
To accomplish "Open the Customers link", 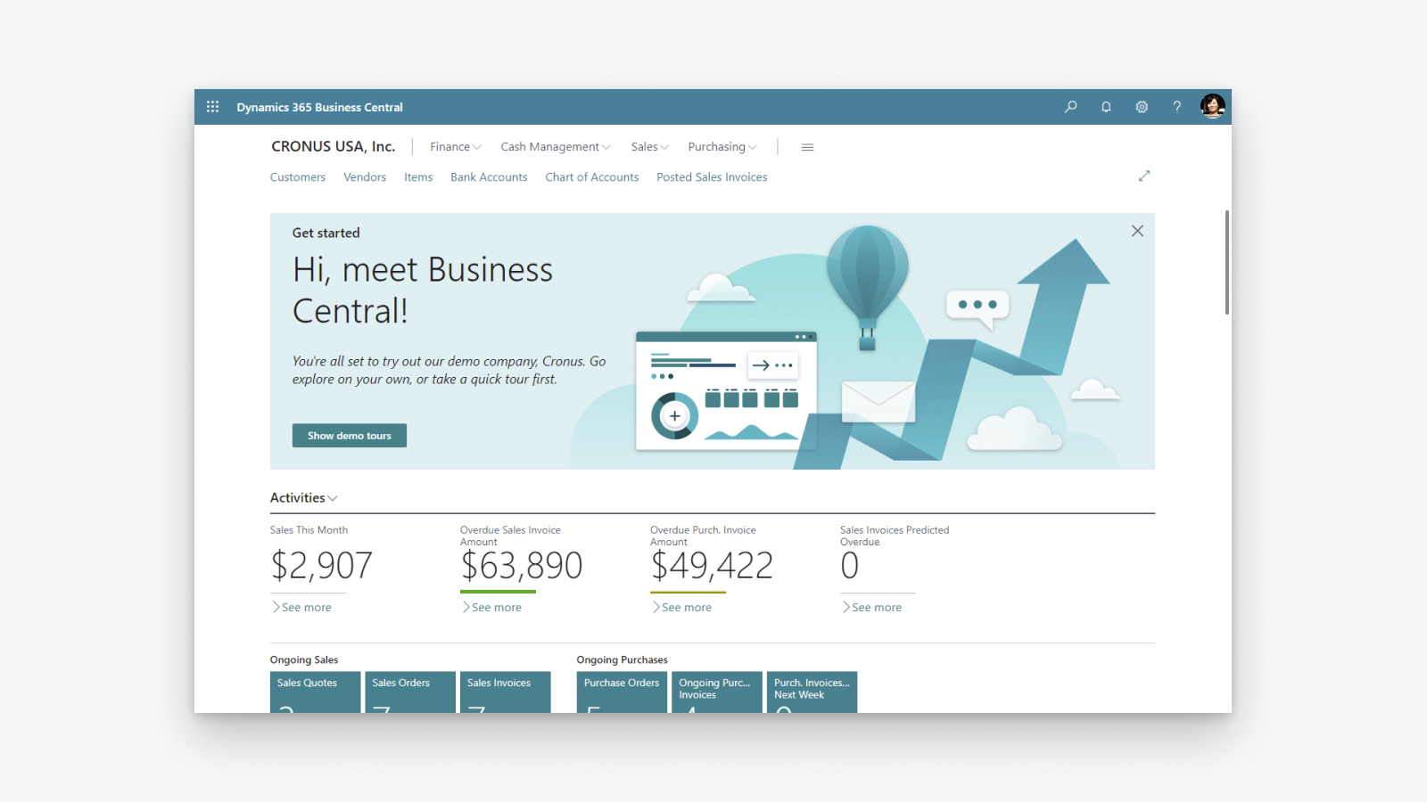I will [298, 177].
